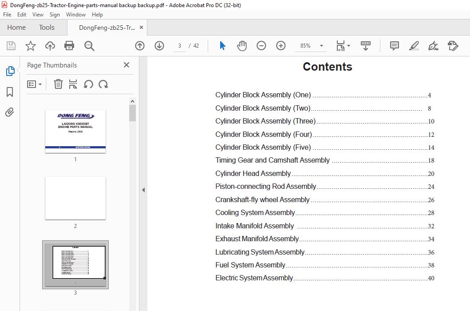Select the arrow selection tool

[222, 46]
